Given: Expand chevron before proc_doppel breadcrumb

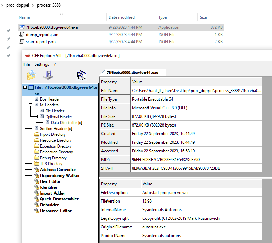Looking at the screenshot, I should pyautogui.click(x=2, y=5).
